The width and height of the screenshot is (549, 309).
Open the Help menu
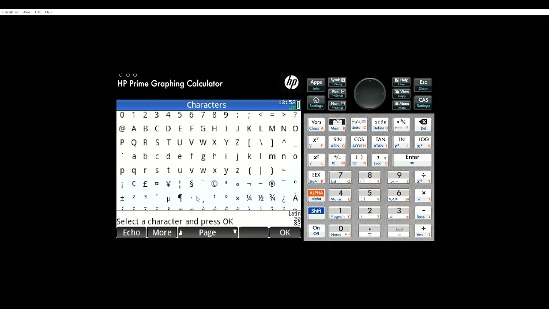[49, 12]
